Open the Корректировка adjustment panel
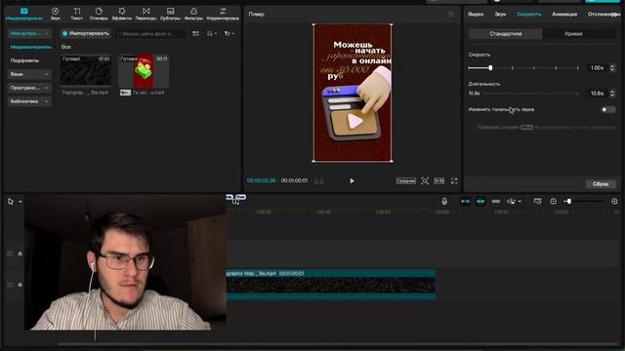This screenshot has width=625, height=351. click(223, 14)
